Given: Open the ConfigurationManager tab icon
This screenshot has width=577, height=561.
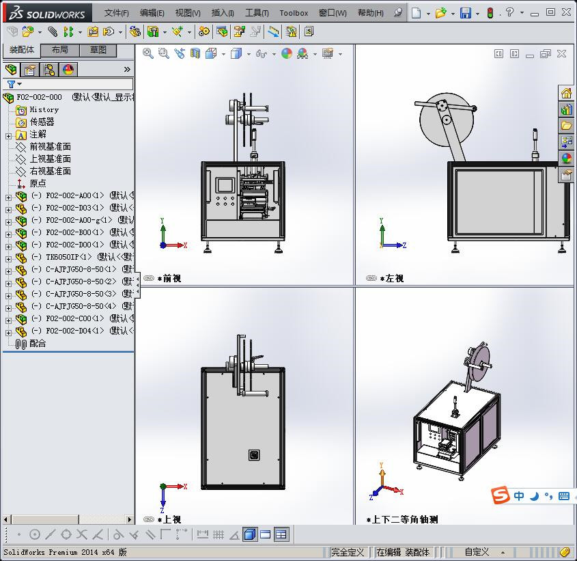Looking at the screenshot, I should pyautogui.click(x=49, y=69).
